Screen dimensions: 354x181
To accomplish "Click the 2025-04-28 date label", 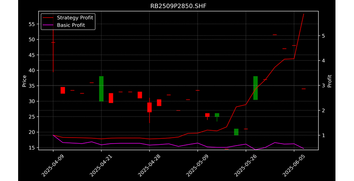I will pos(149,165).
